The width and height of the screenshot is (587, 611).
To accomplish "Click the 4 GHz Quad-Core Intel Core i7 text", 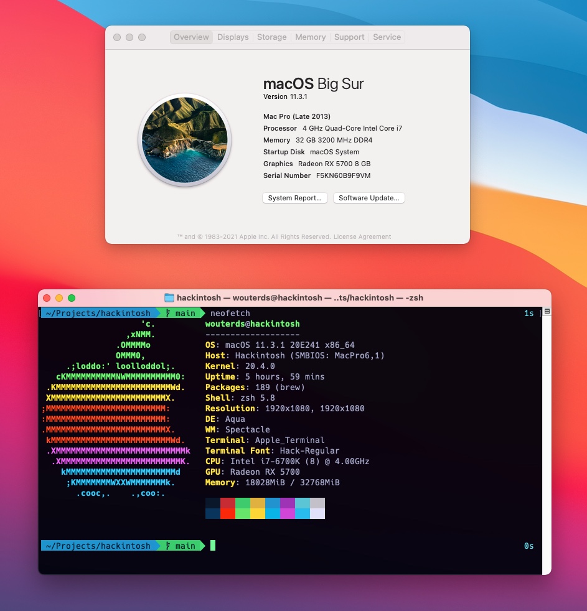I will pyautogui.click(x=352, y=128).
